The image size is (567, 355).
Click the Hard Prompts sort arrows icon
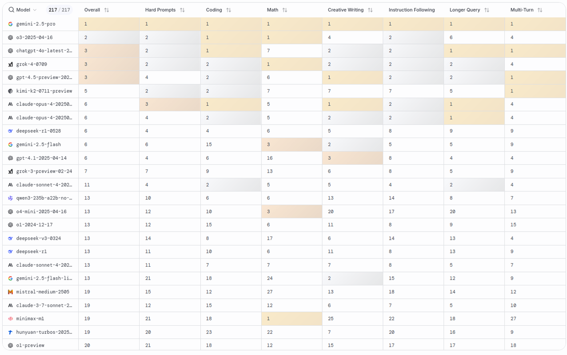pos(182,10)
